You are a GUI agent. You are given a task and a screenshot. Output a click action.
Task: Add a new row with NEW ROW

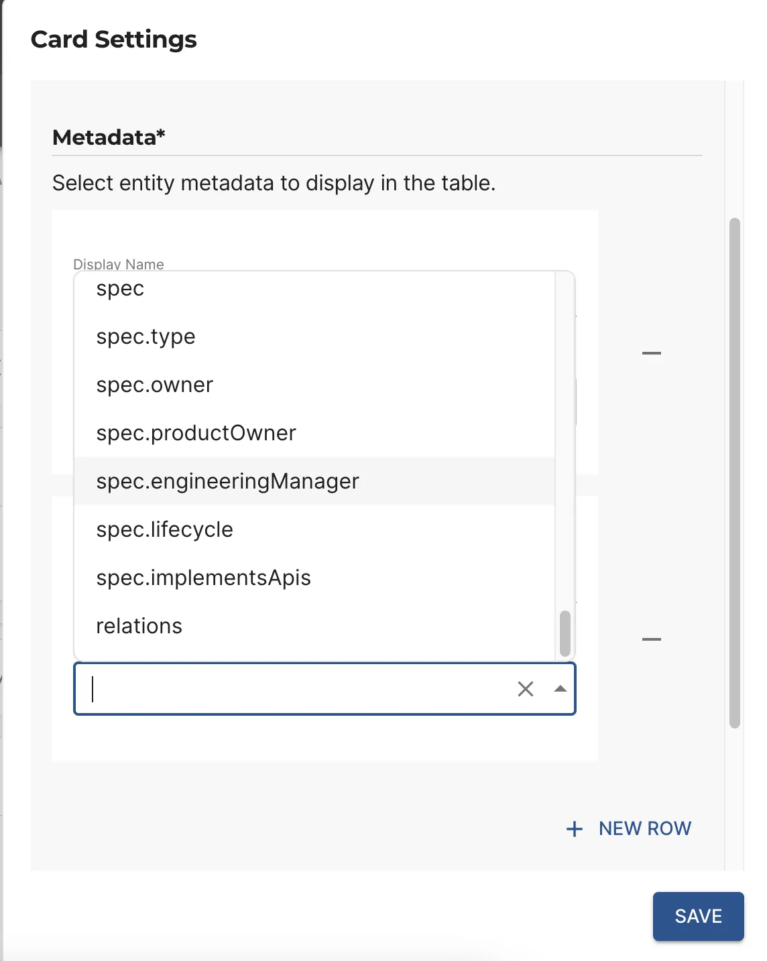coord(629,829)
